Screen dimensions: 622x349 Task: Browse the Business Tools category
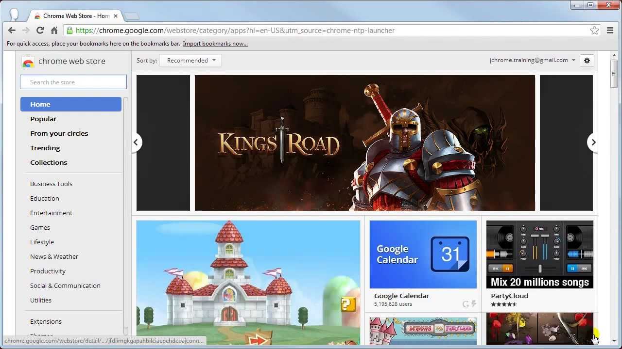pyautogui.click(x=51, y=184)
